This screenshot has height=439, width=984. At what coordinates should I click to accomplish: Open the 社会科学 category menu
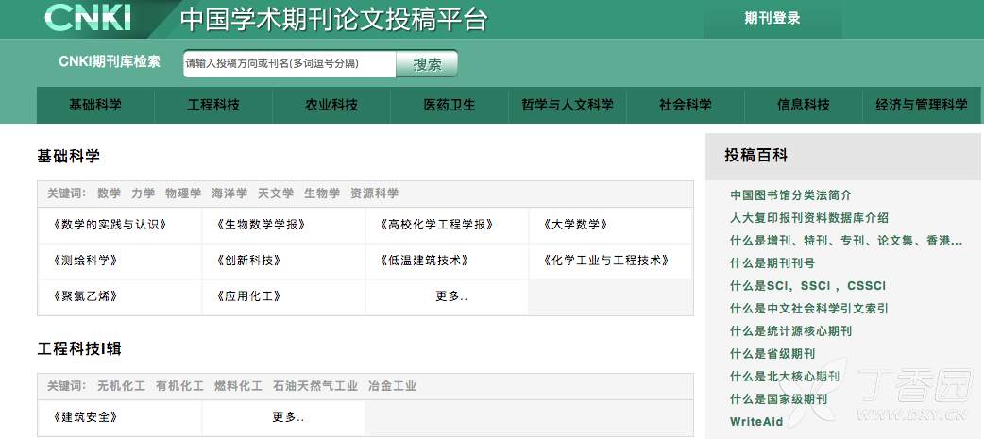coord(686,106)
